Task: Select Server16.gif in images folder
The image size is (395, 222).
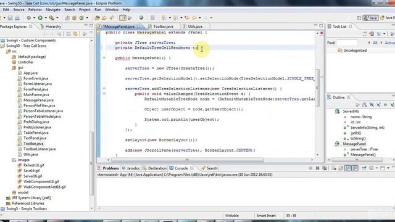Action: tap(33, 176)
